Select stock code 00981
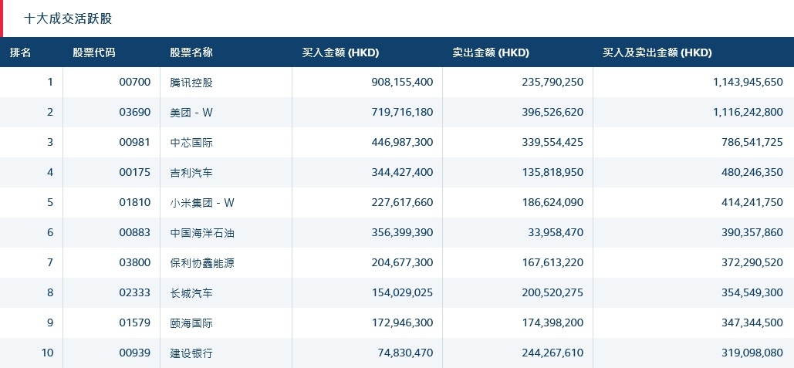794x368 pixels. point(135,142)
